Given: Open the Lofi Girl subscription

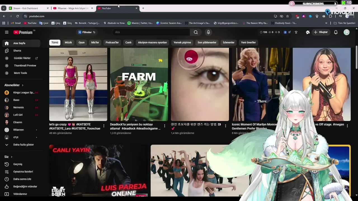Looking at the screenshot, I should click(21, 115).
